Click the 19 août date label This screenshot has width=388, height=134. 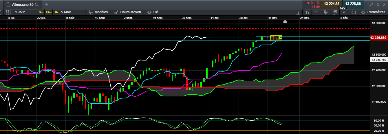coord(100,18)
